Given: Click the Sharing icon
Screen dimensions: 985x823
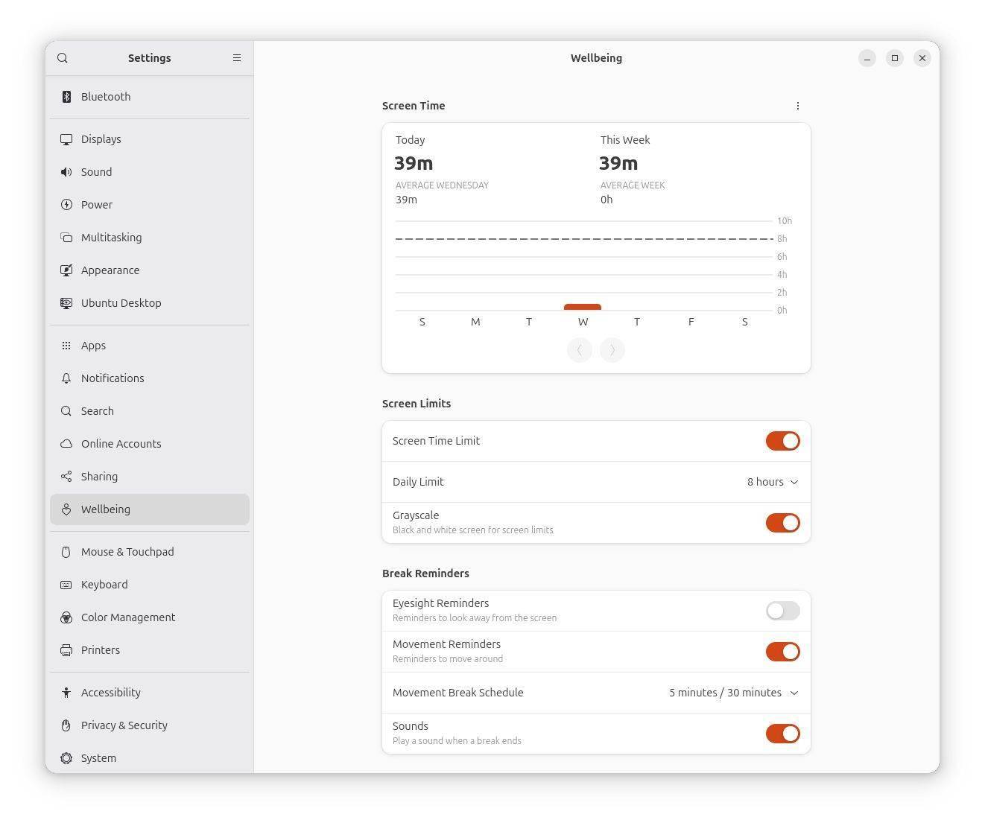Looking at the screenshot, I should (66, 477).
